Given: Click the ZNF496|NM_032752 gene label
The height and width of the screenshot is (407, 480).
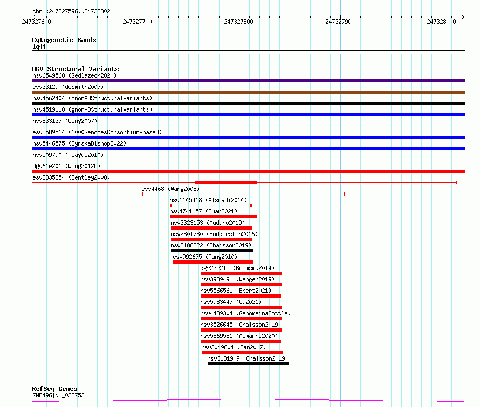Looking at the screenshot, I should click(x=58, y=395).
